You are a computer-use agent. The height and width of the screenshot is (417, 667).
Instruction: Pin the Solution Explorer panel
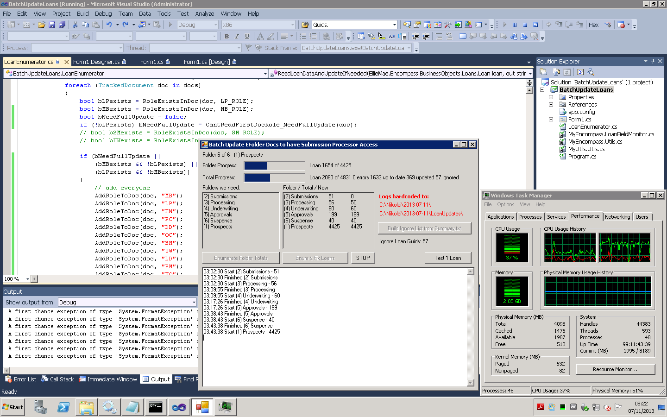coord(653,61)
